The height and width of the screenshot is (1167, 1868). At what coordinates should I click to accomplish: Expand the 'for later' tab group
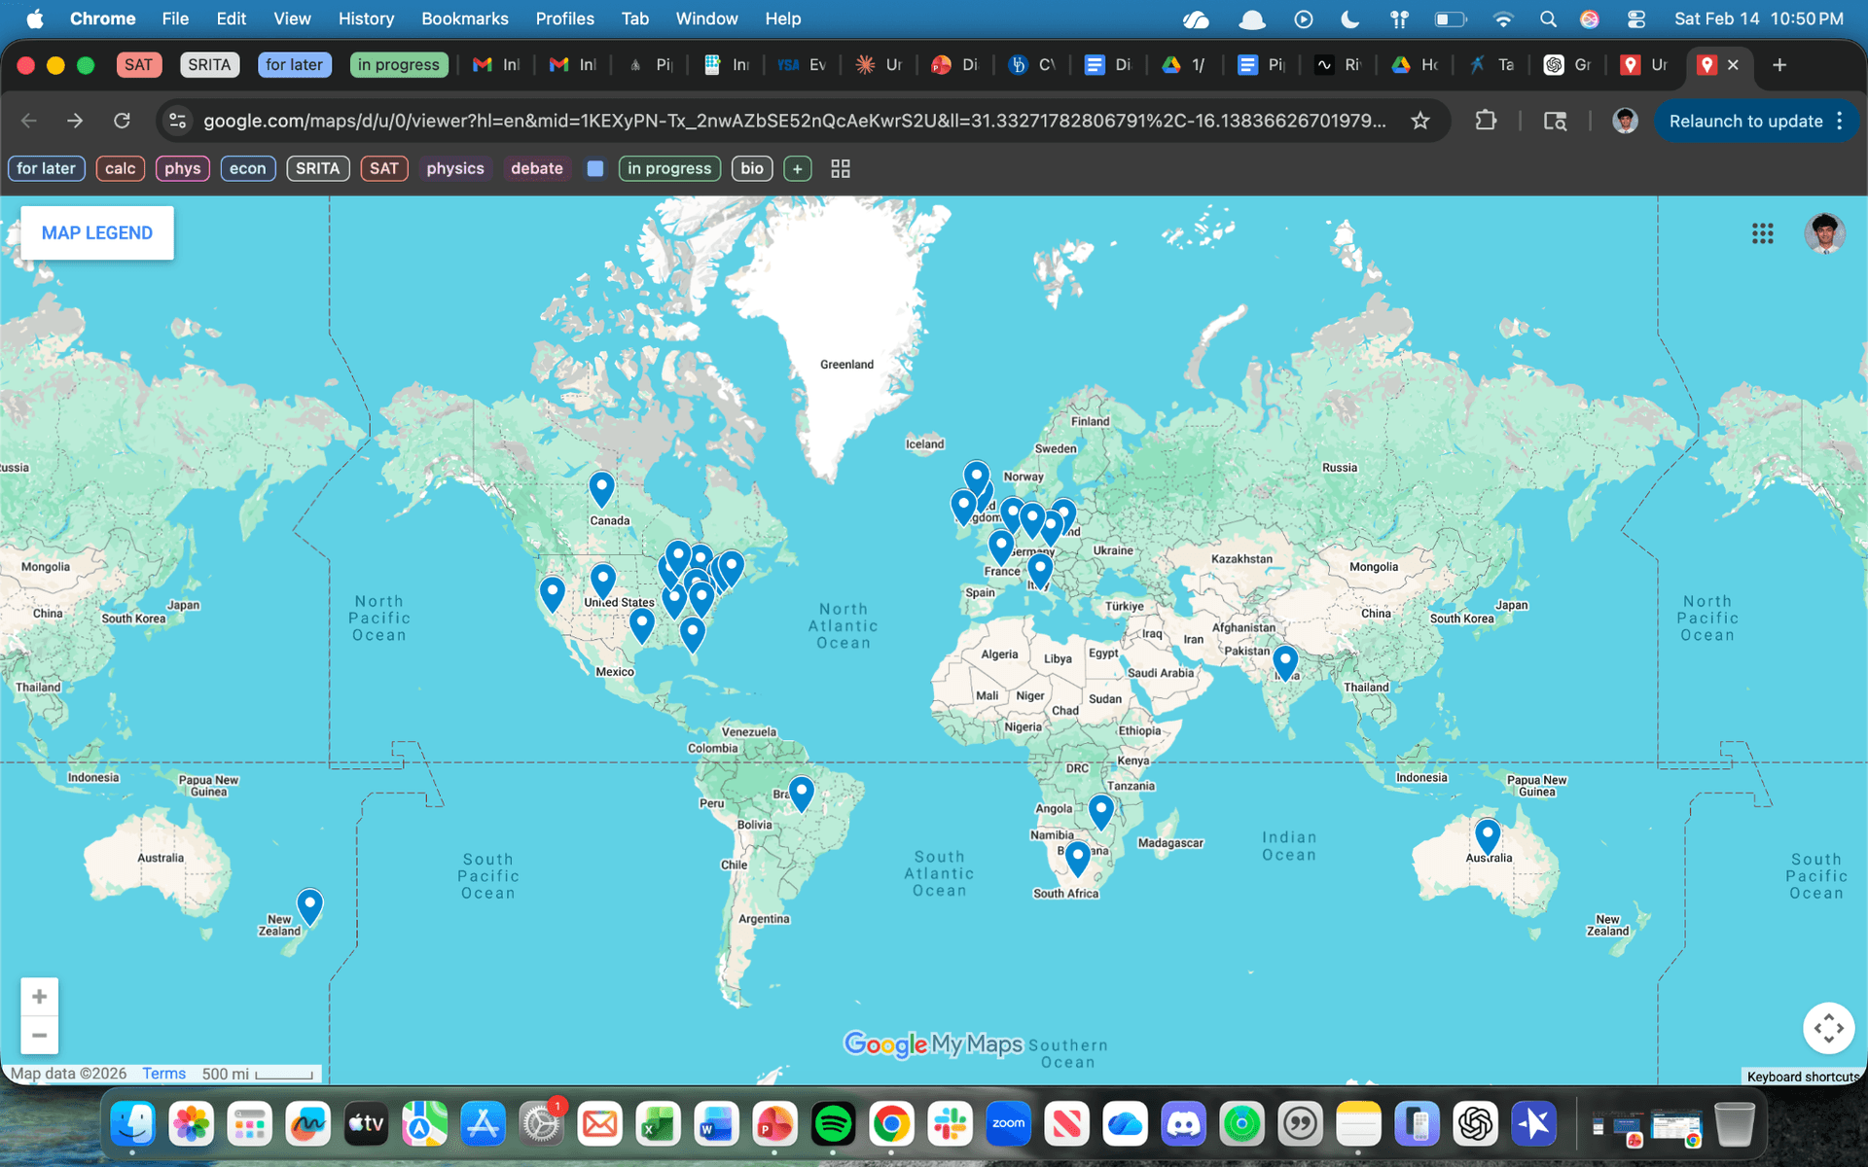click(294, 65)
